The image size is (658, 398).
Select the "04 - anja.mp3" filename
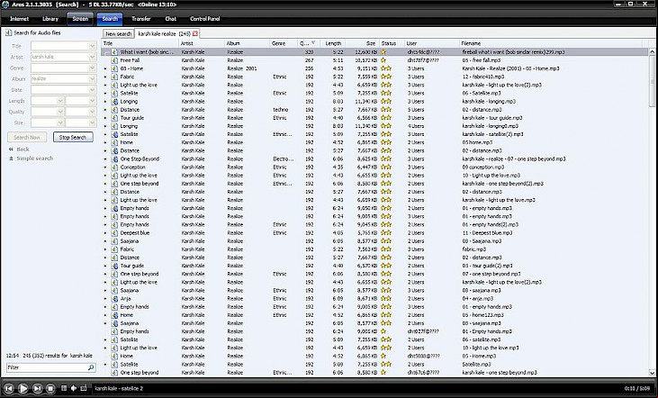478,299
